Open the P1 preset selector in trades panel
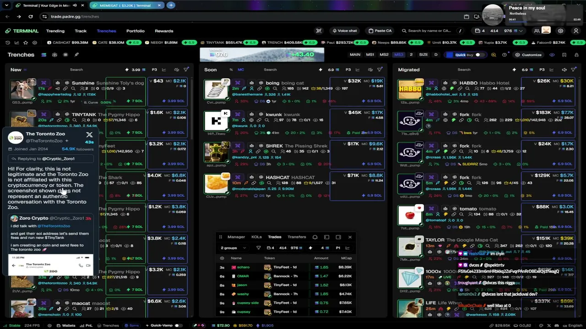 coord(338,248)
